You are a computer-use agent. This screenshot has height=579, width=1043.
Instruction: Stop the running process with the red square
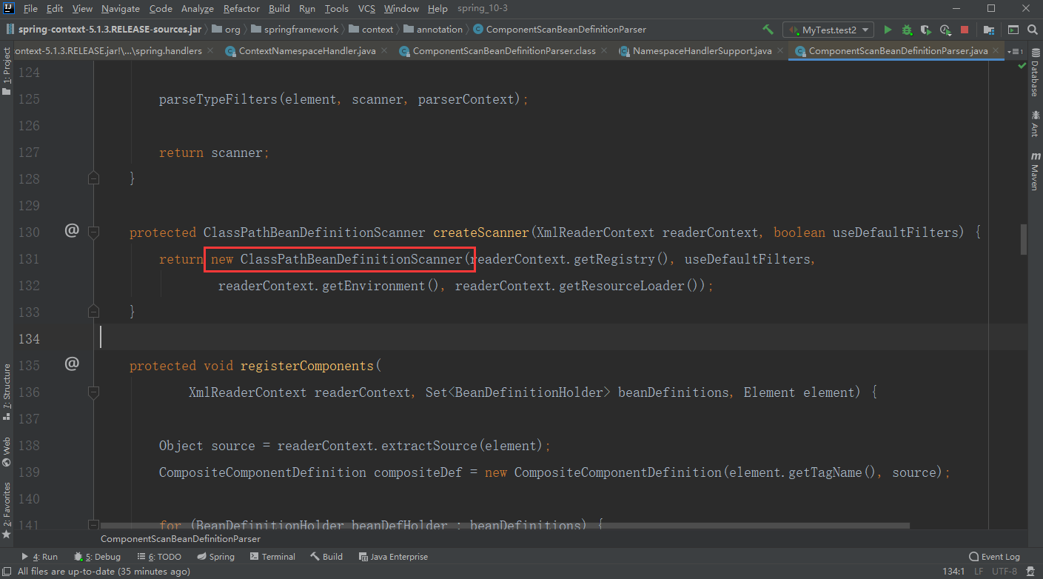click(965, 30)
